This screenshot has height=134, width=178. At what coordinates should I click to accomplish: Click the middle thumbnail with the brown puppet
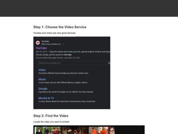tap(75, 130)
